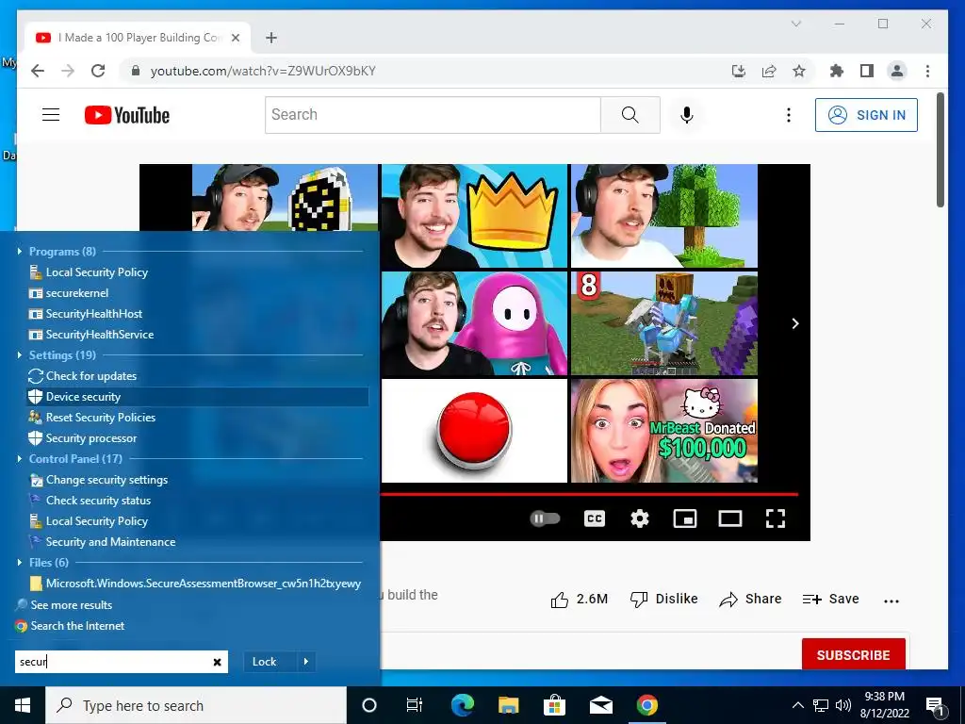The height and width of the screenshot is (724, 965).
Task: Show next suggested videos arrow
Action: (x=795, y=324)
